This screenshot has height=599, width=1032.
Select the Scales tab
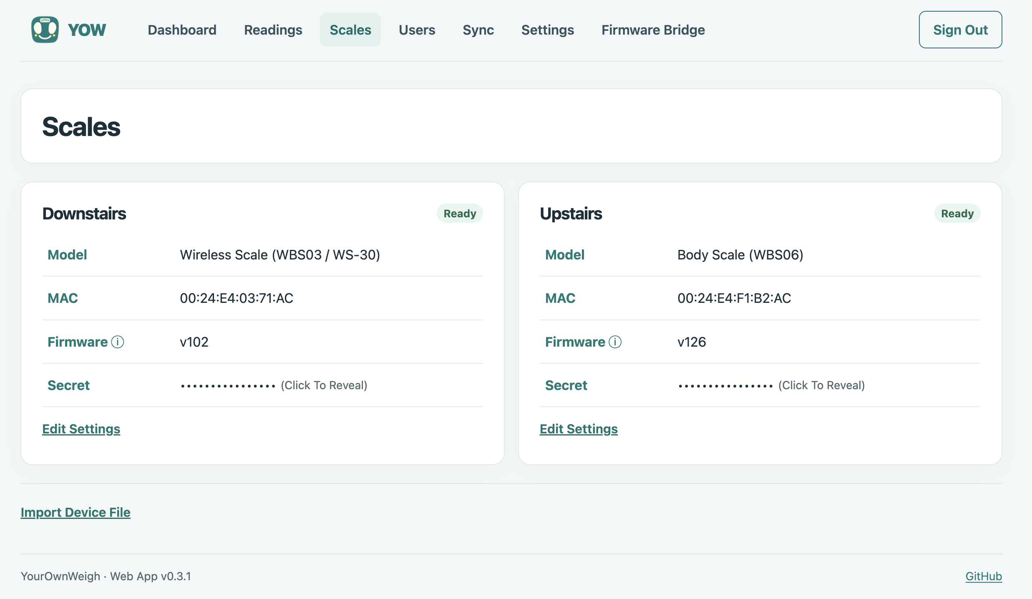click(x=350, y=30)
